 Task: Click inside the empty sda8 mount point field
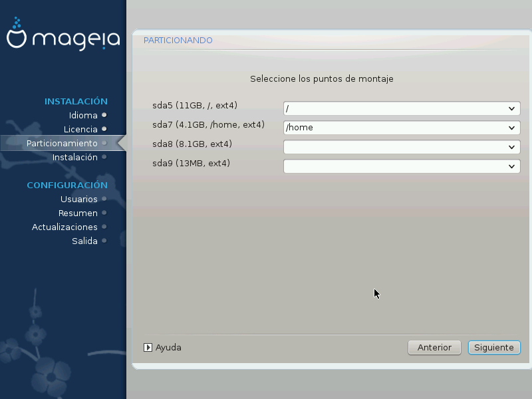point(392,147)
